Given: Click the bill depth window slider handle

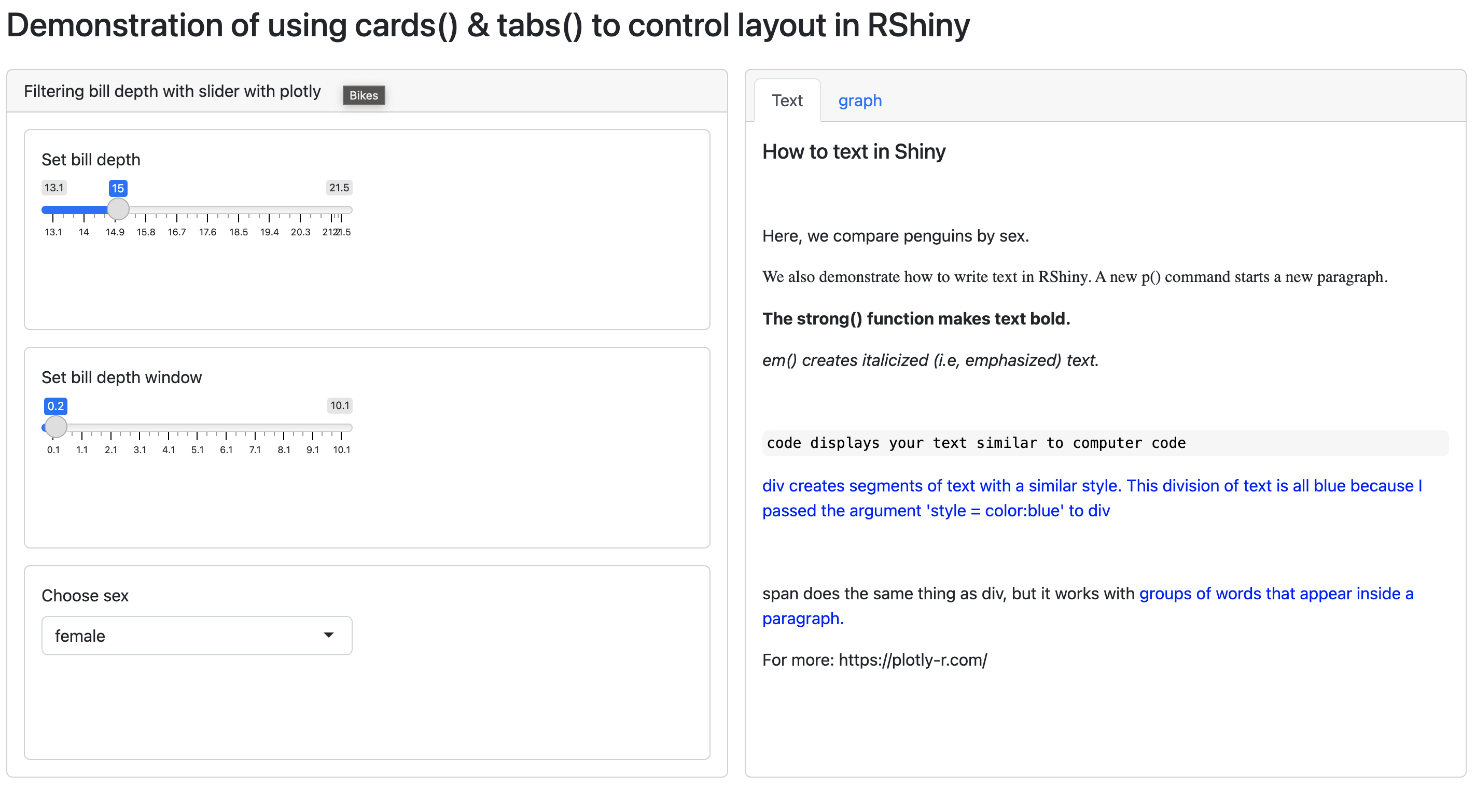Looking at the screenshot, I should click(55, 427).
